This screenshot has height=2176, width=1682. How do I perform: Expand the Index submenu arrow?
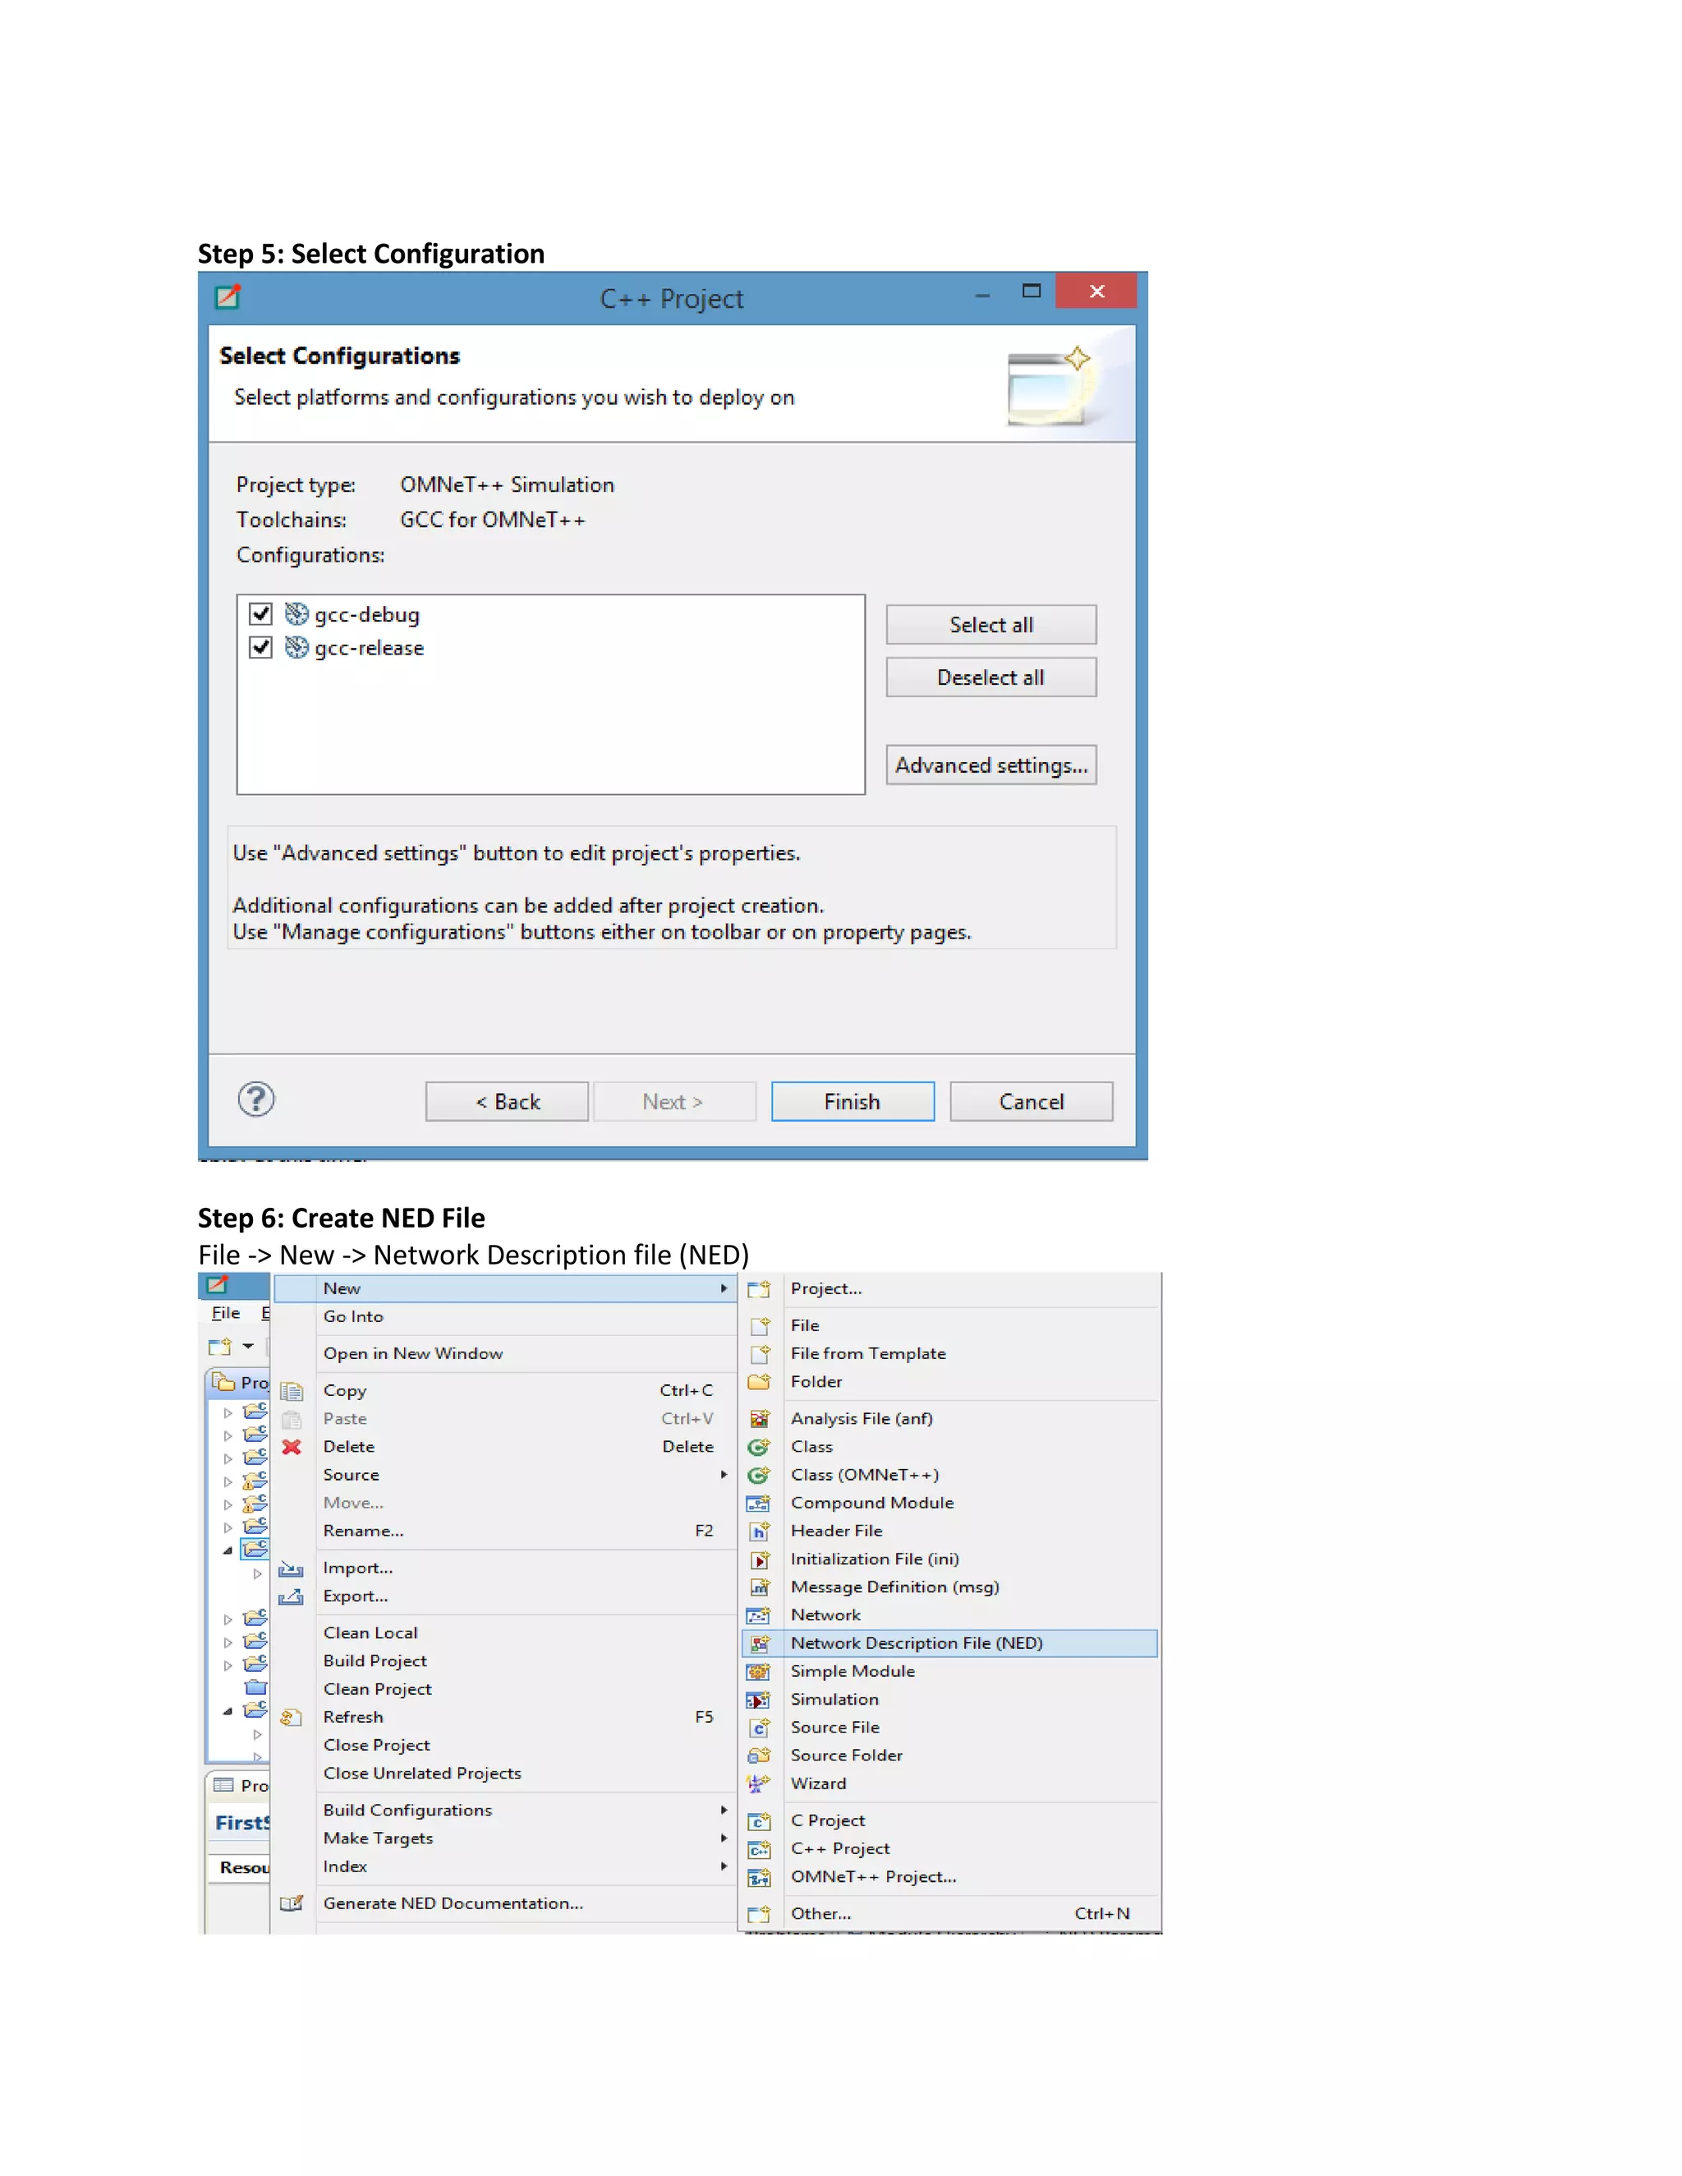[724, 1866]
